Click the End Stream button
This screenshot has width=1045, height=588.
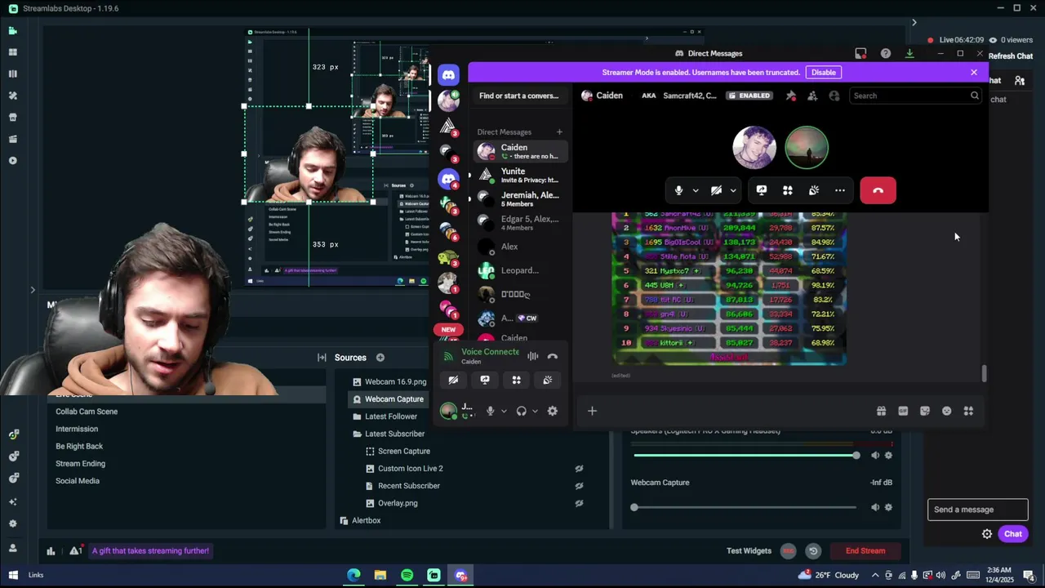[x=865, y=550]
